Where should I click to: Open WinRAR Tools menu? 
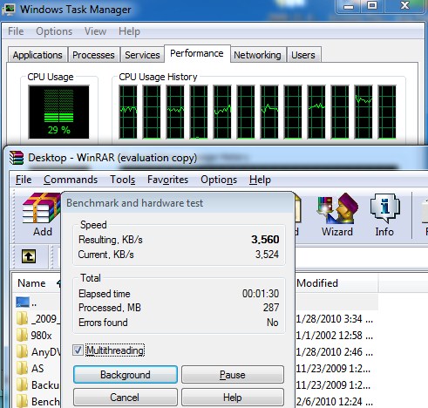[x=122, y=180]
